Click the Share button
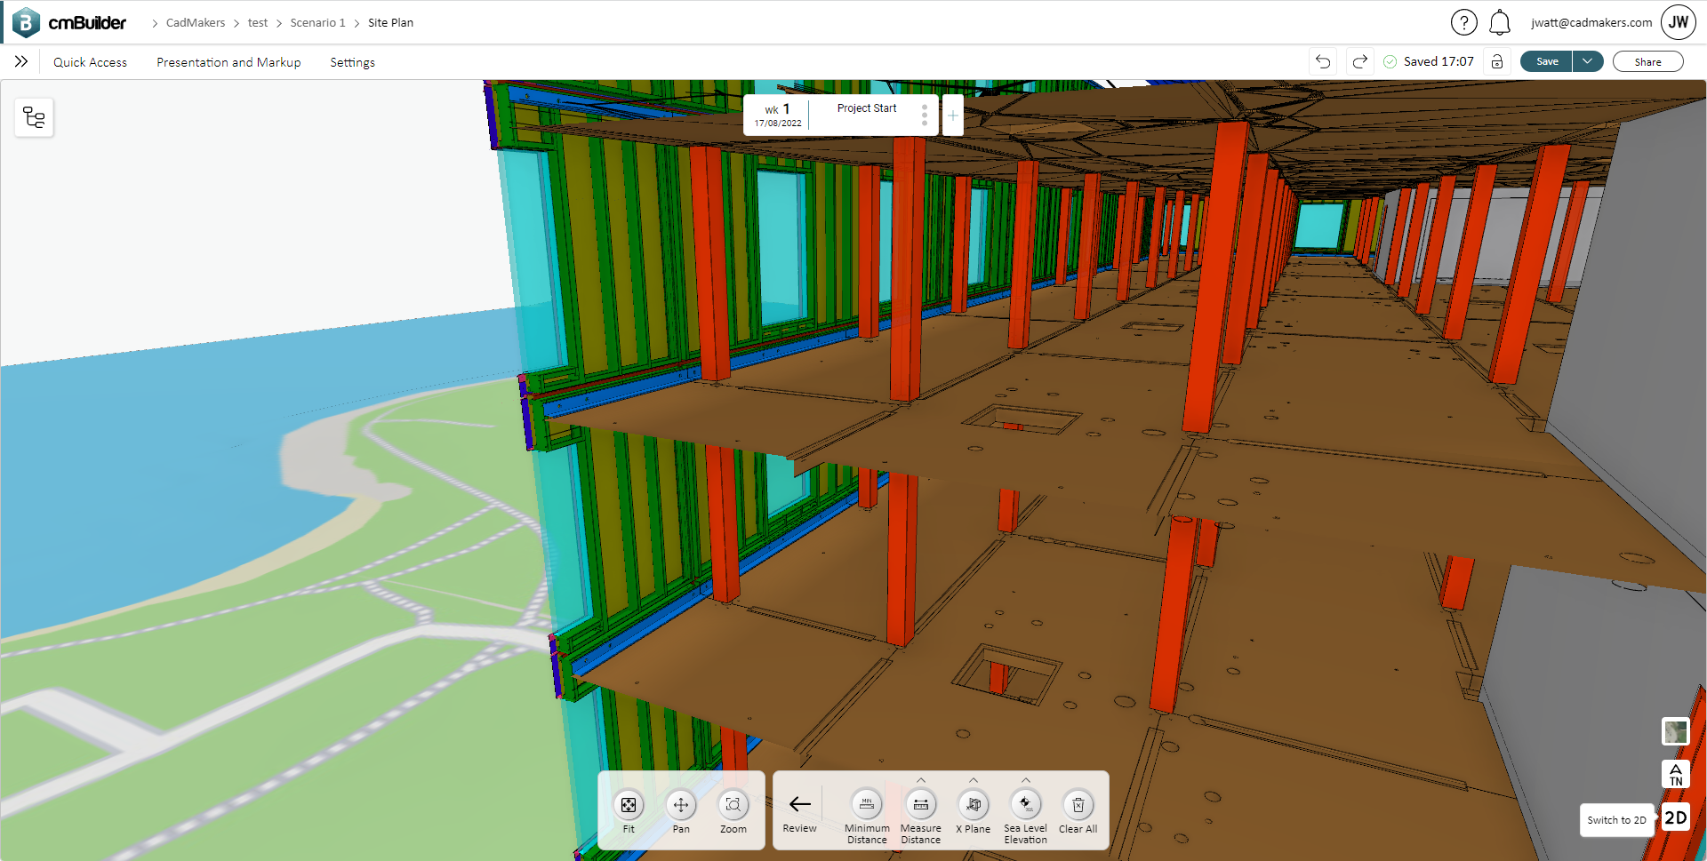This screenshot has width=1707, height=861. 1647,61
